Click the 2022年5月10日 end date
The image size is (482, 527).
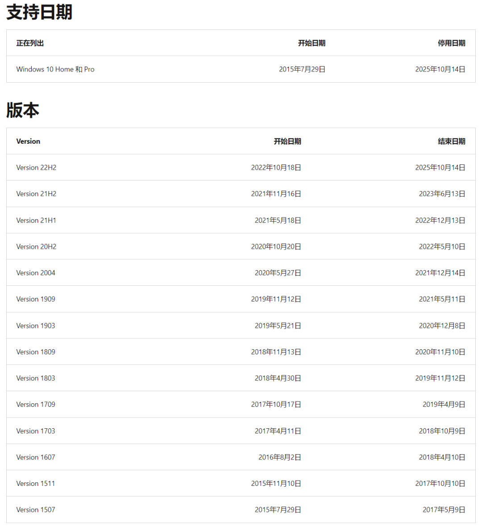442,247
